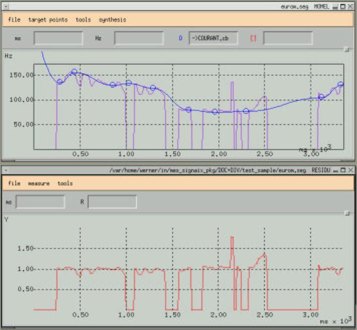Select the target point at the 155 Hz peak
This screenshot has width=357, height=330.
[74, 72]
